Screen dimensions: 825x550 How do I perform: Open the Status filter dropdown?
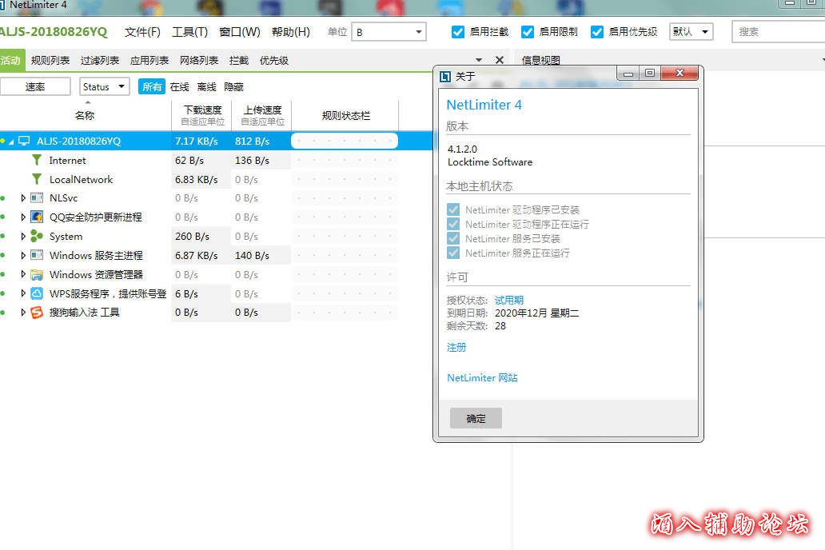(x=105, y=86)
